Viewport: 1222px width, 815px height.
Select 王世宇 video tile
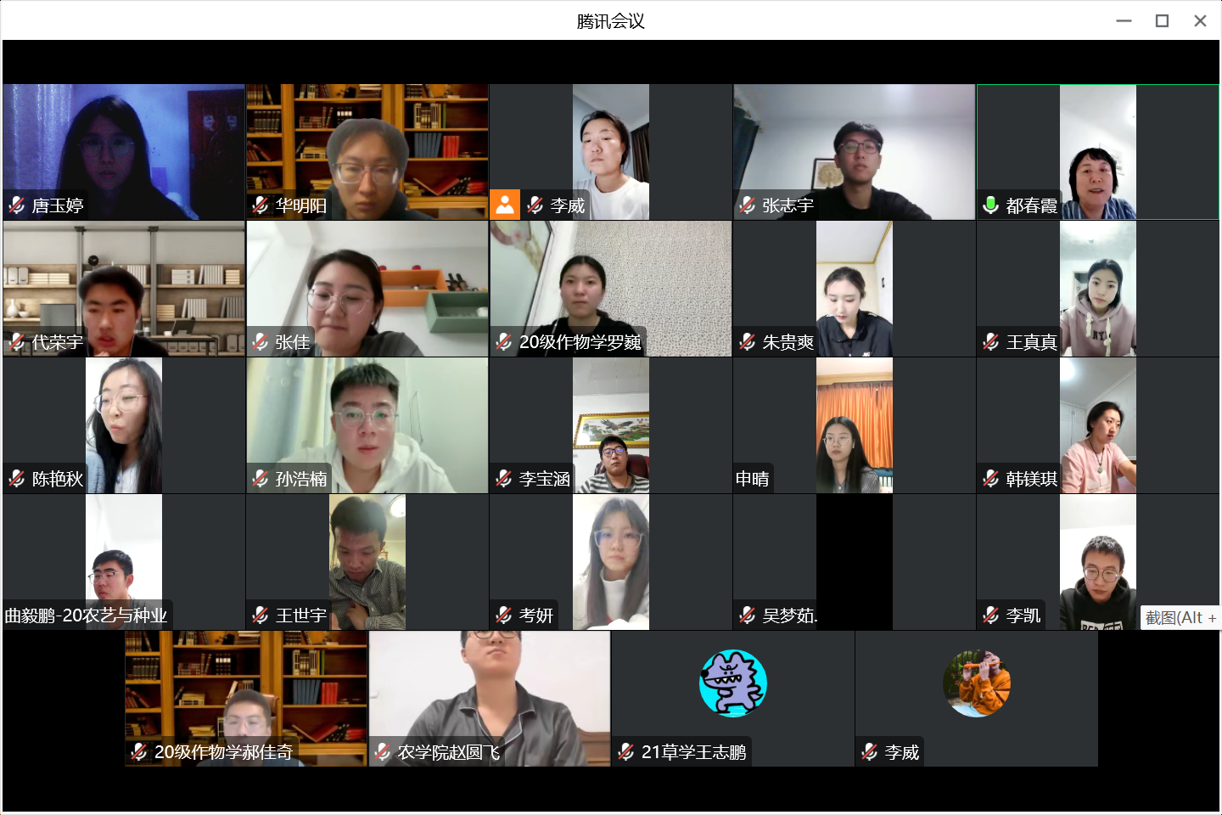(x=367, y=562)
